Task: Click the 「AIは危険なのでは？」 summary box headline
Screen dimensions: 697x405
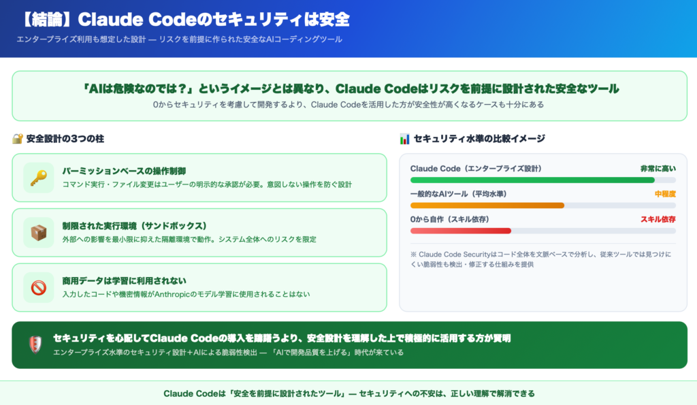Action: click(350, 89)
